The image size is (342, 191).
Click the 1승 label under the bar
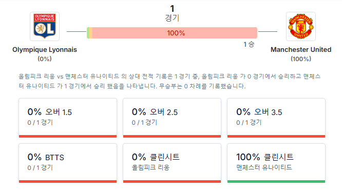click(249, 45)
